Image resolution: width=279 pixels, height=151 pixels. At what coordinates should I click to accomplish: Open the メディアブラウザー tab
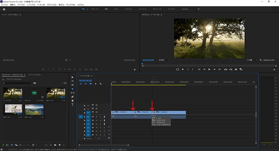[35, 75]
